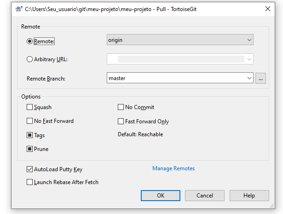The image size is (283, 214).
Task: Confirm the pull with OK button
Action: 161,196
